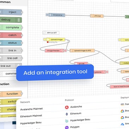This screenshot has width=129, height=129.
Task: Click the Ethereum Mainnet network row
Action: coord(31,116)
